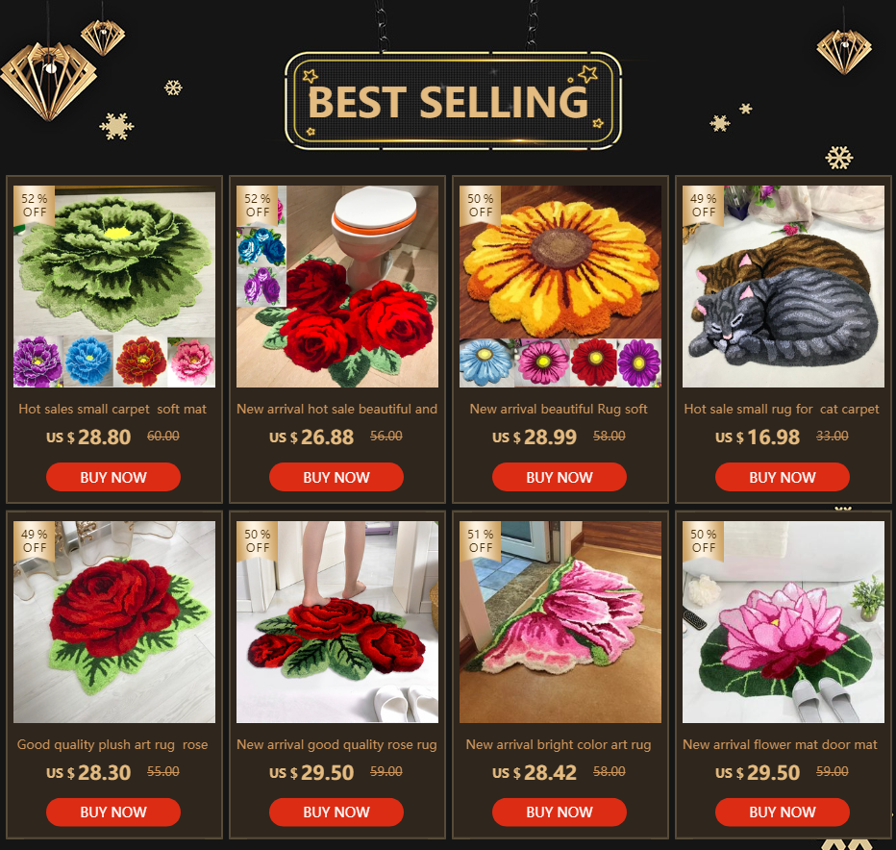Click BUY NOW under the cat carpet
Viewport: 896px width, 850px height.
click(x=783, y=477)
